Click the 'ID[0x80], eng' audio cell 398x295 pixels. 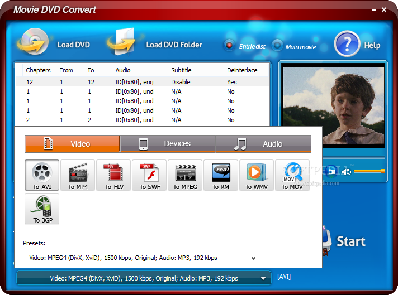tap(134, 82)
